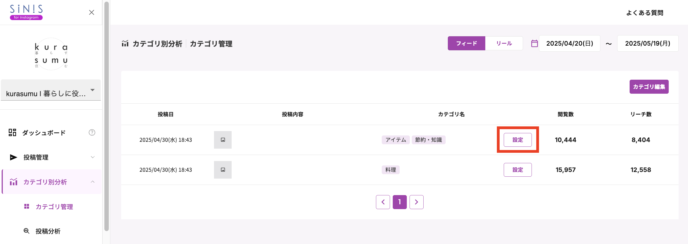The height and width of the screenshot is (244, 688).
Task: Click the カテゴリ別分析 chart icon in sidebar
Action: [13, 182]
